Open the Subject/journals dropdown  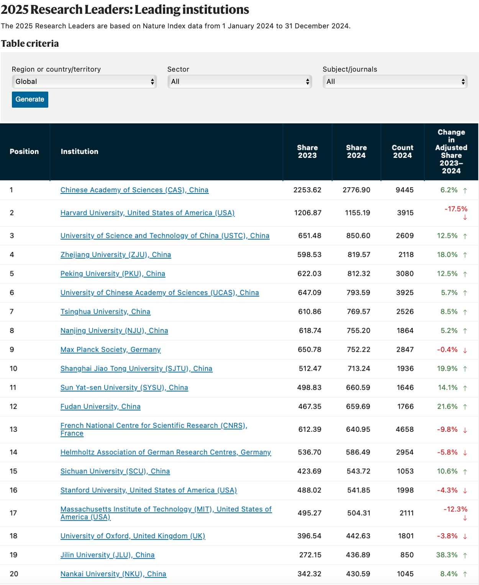coord(395,82)
